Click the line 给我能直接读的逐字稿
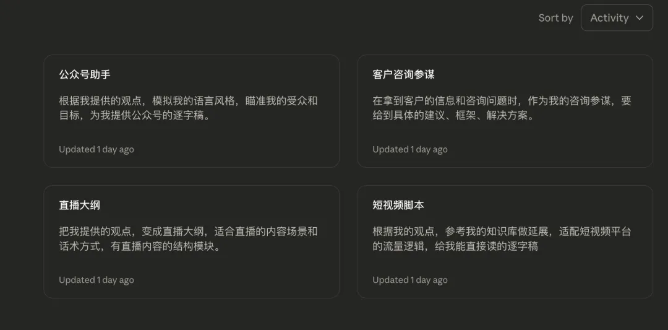 tap(486, 246)
